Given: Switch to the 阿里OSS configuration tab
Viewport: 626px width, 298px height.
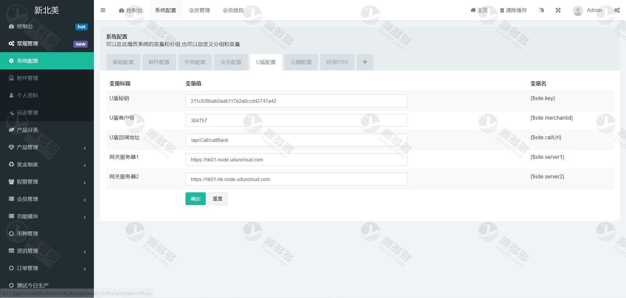Looking at the screenshot, I should [337, 62].
